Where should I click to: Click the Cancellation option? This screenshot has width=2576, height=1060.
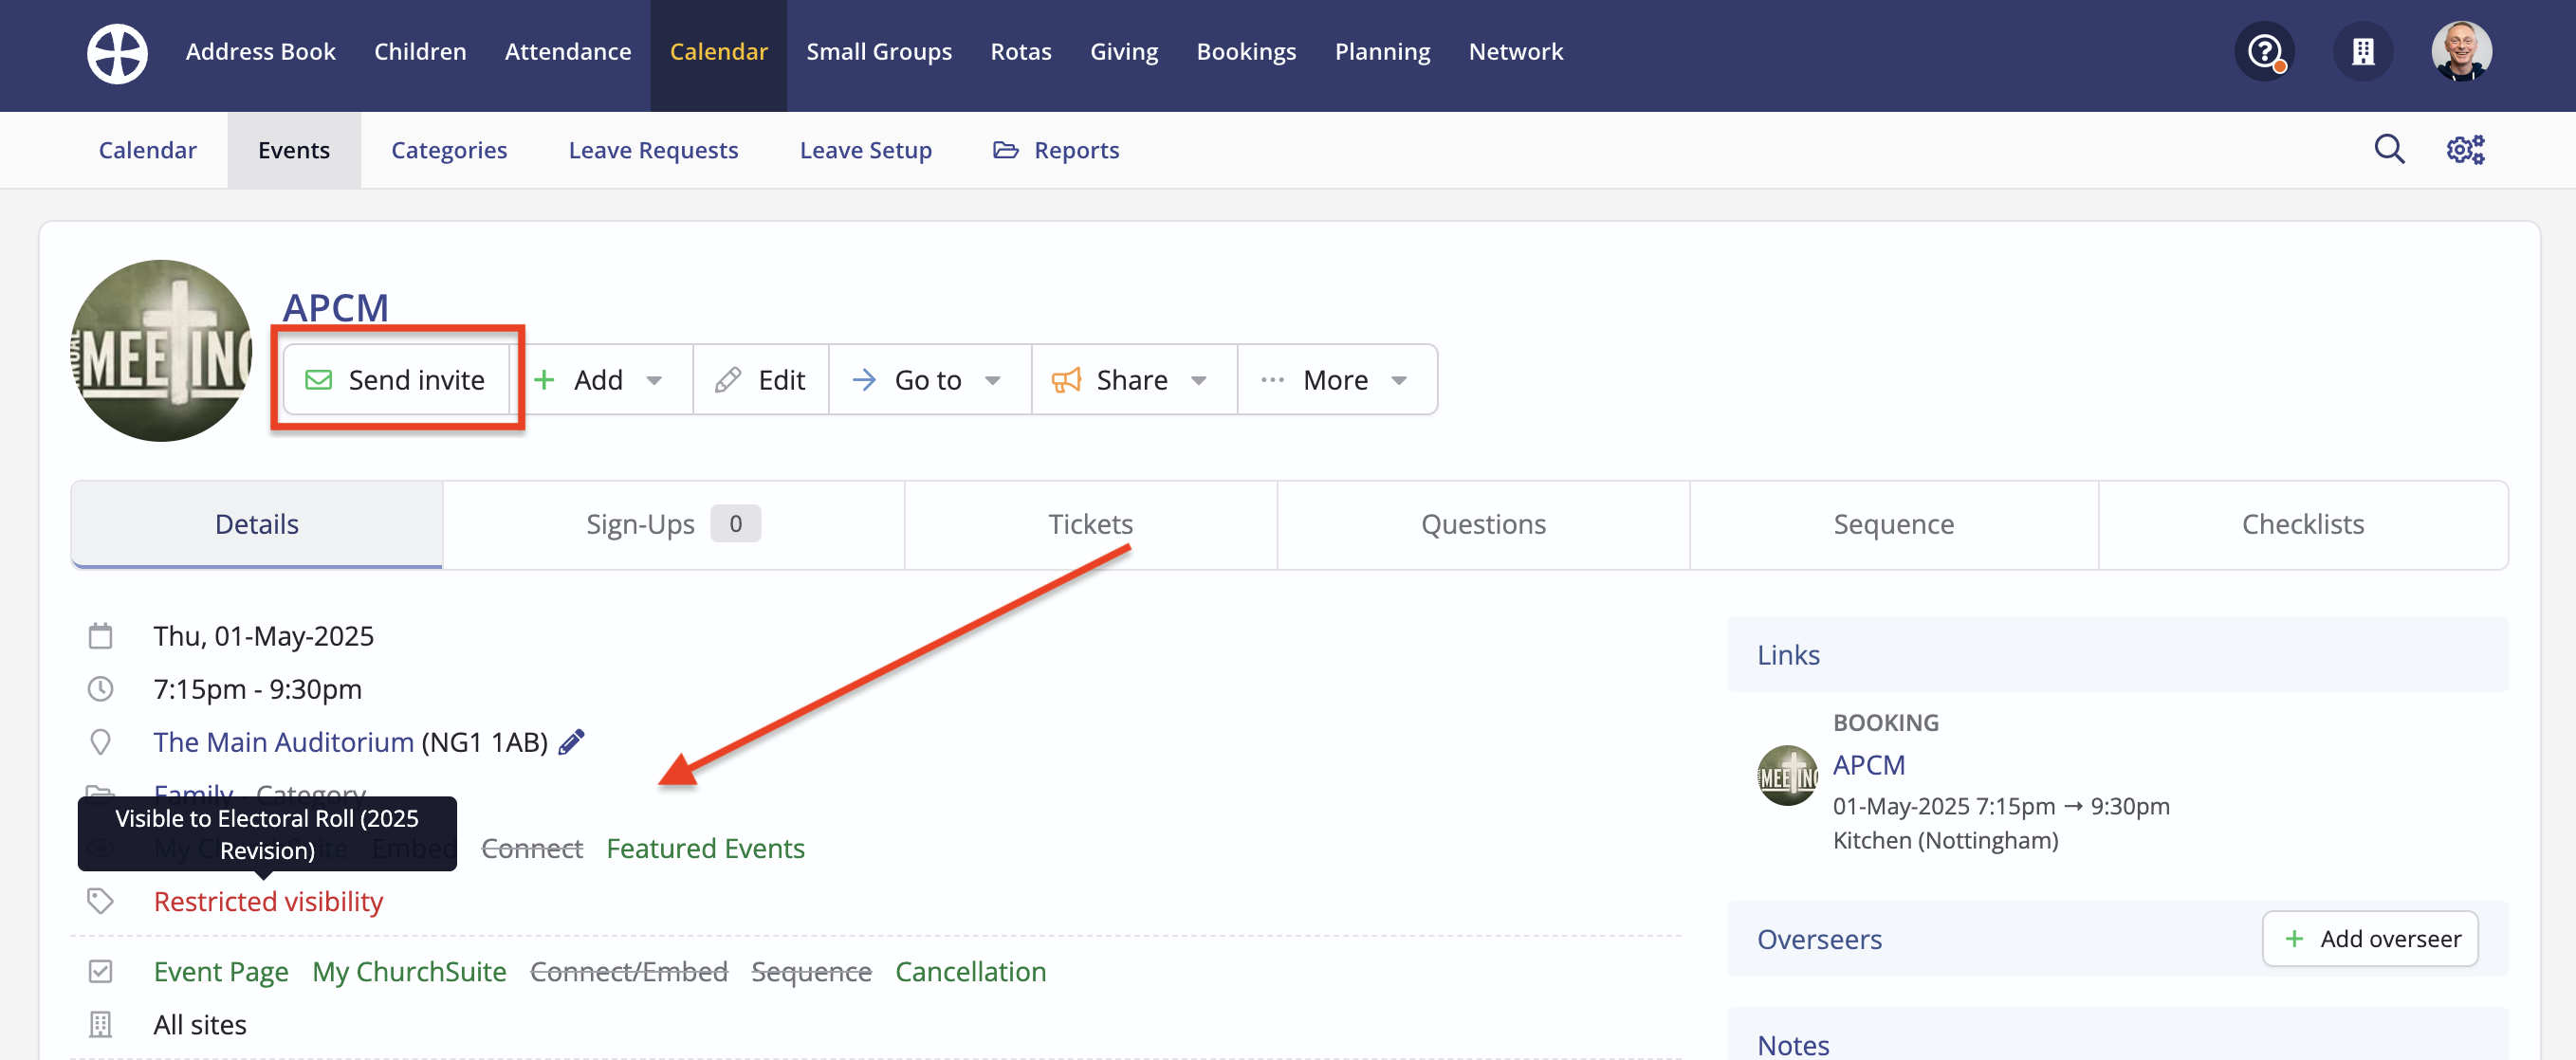click(x=970, y=971)
